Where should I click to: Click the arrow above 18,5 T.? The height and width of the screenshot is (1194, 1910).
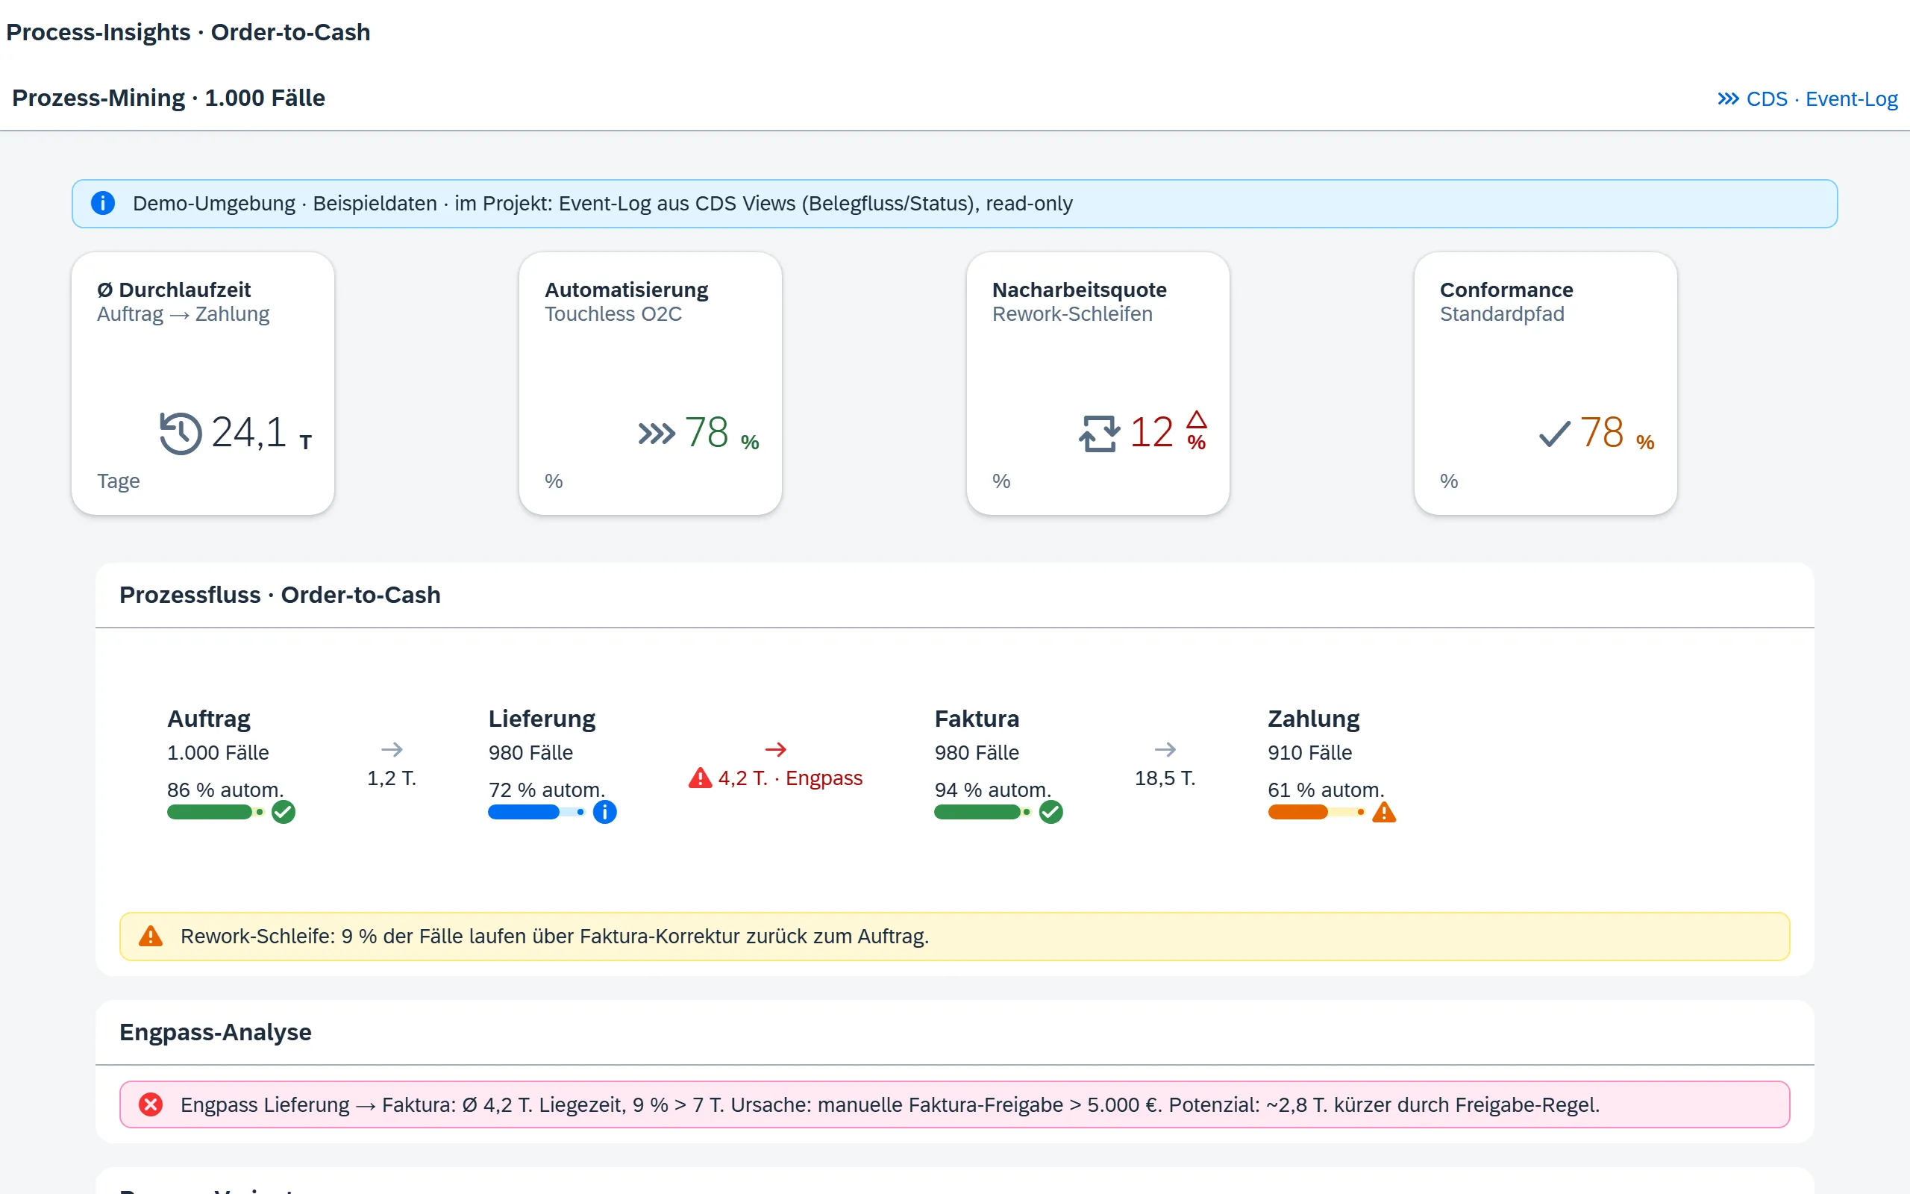coord(1165,748)
